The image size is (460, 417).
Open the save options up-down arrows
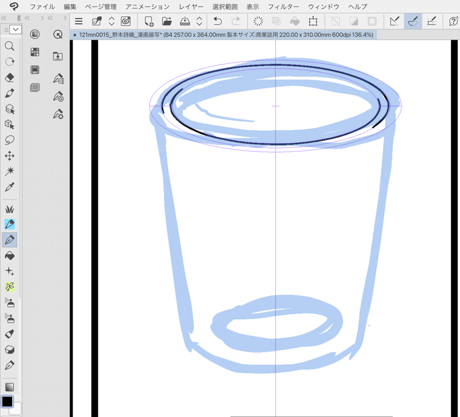click(x=200, y=21)
